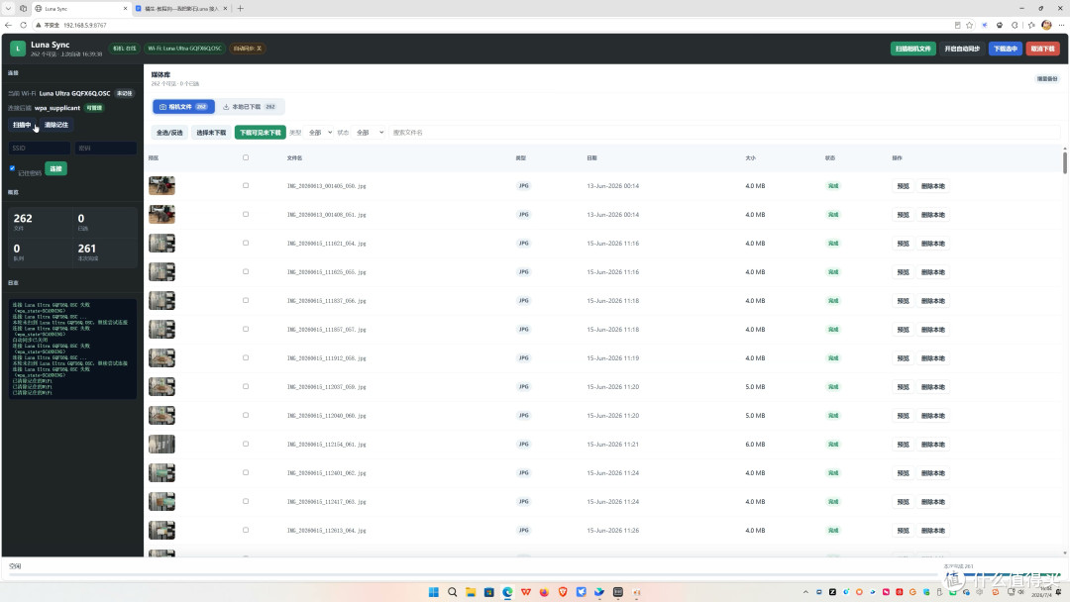Click 下载可见未下载 green button
Screen dimensions: 1070x602
point(260,133)
